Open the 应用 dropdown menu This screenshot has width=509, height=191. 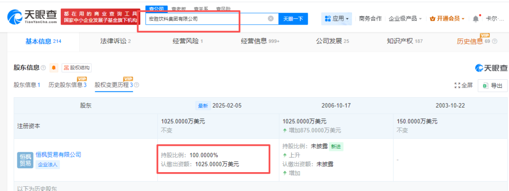pos(337,19)
